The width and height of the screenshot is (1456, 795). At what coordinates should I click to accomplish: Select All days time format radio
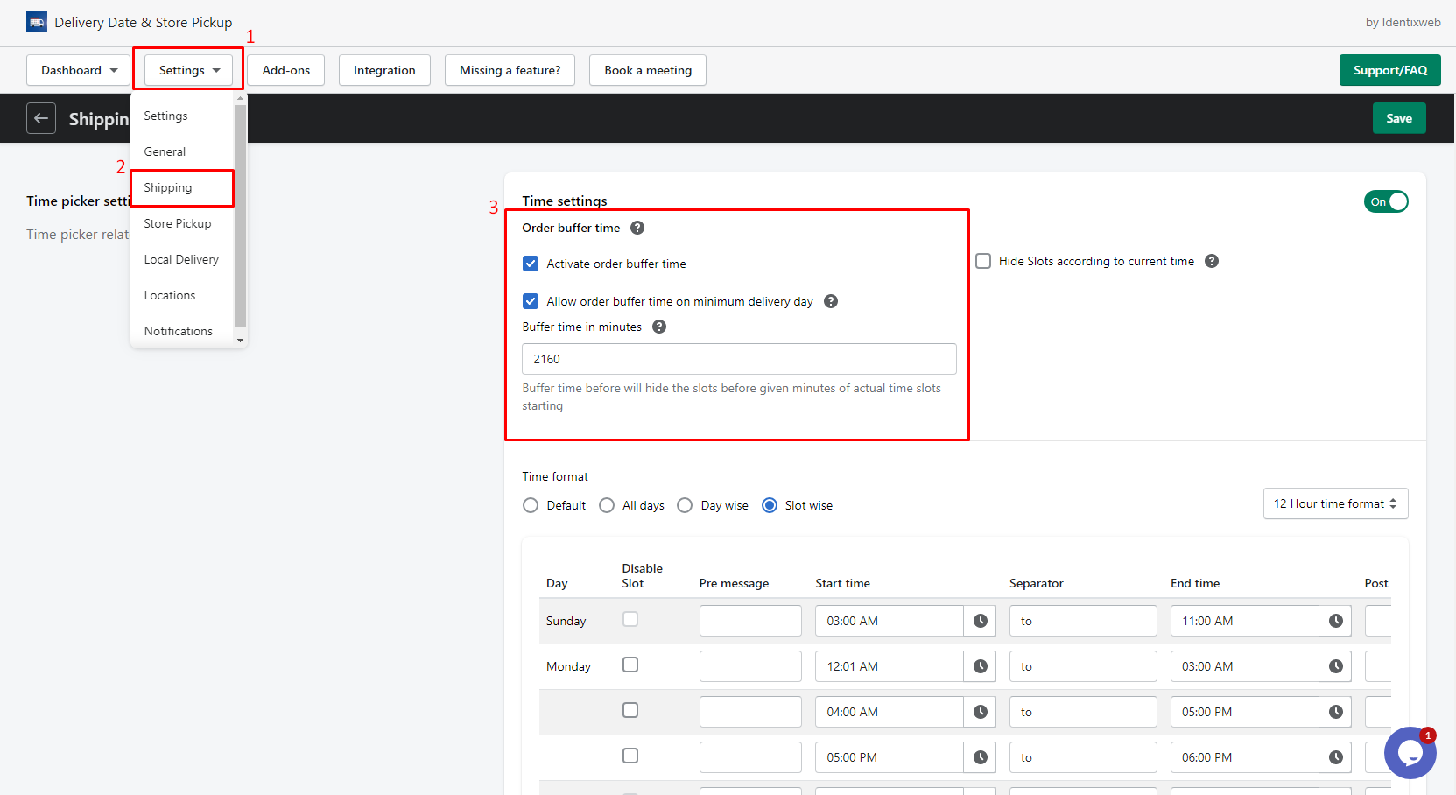click(607, 505)
